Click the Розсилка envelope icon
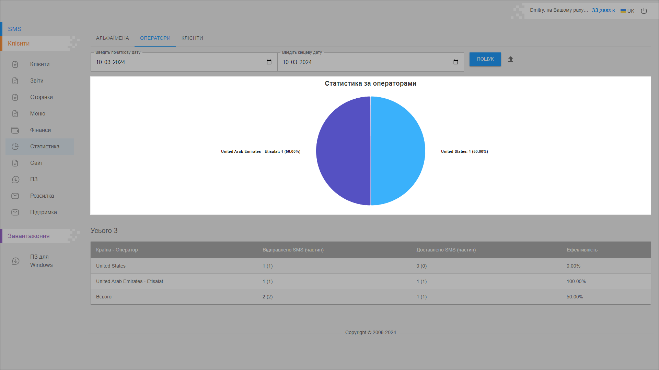This screenshot has width=659, height=370. pos(15,196)
